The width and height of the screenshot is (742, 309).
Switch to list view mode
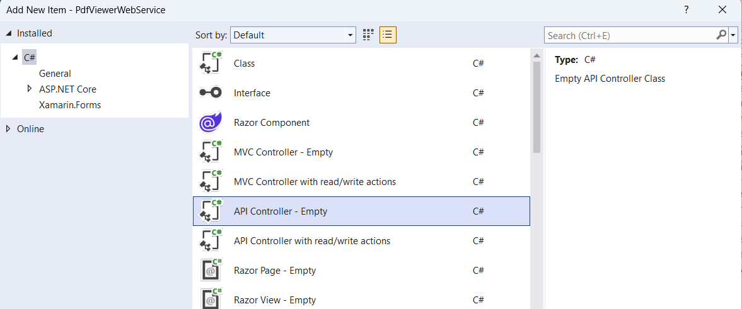tap(388, 35)
